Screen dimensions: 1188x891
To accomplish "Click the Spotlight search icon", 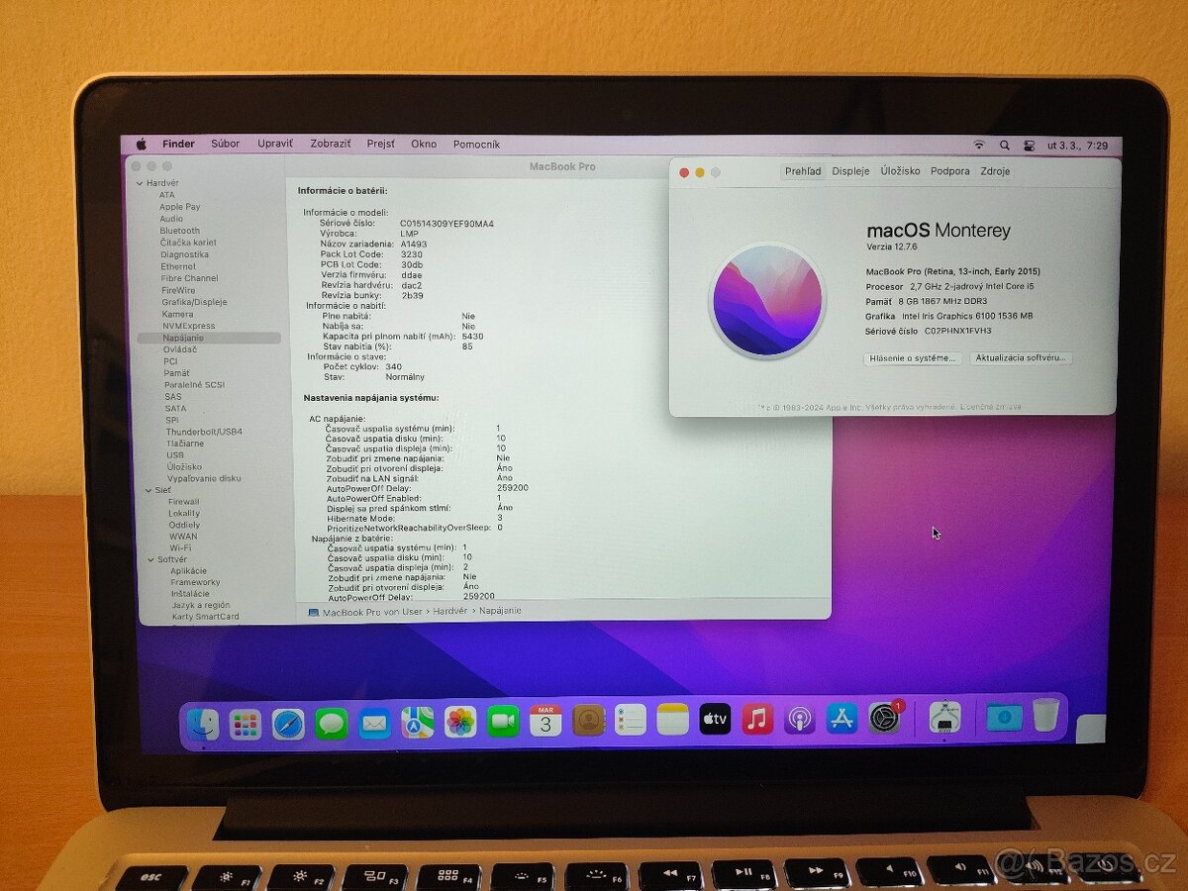I will (1004, 144).
